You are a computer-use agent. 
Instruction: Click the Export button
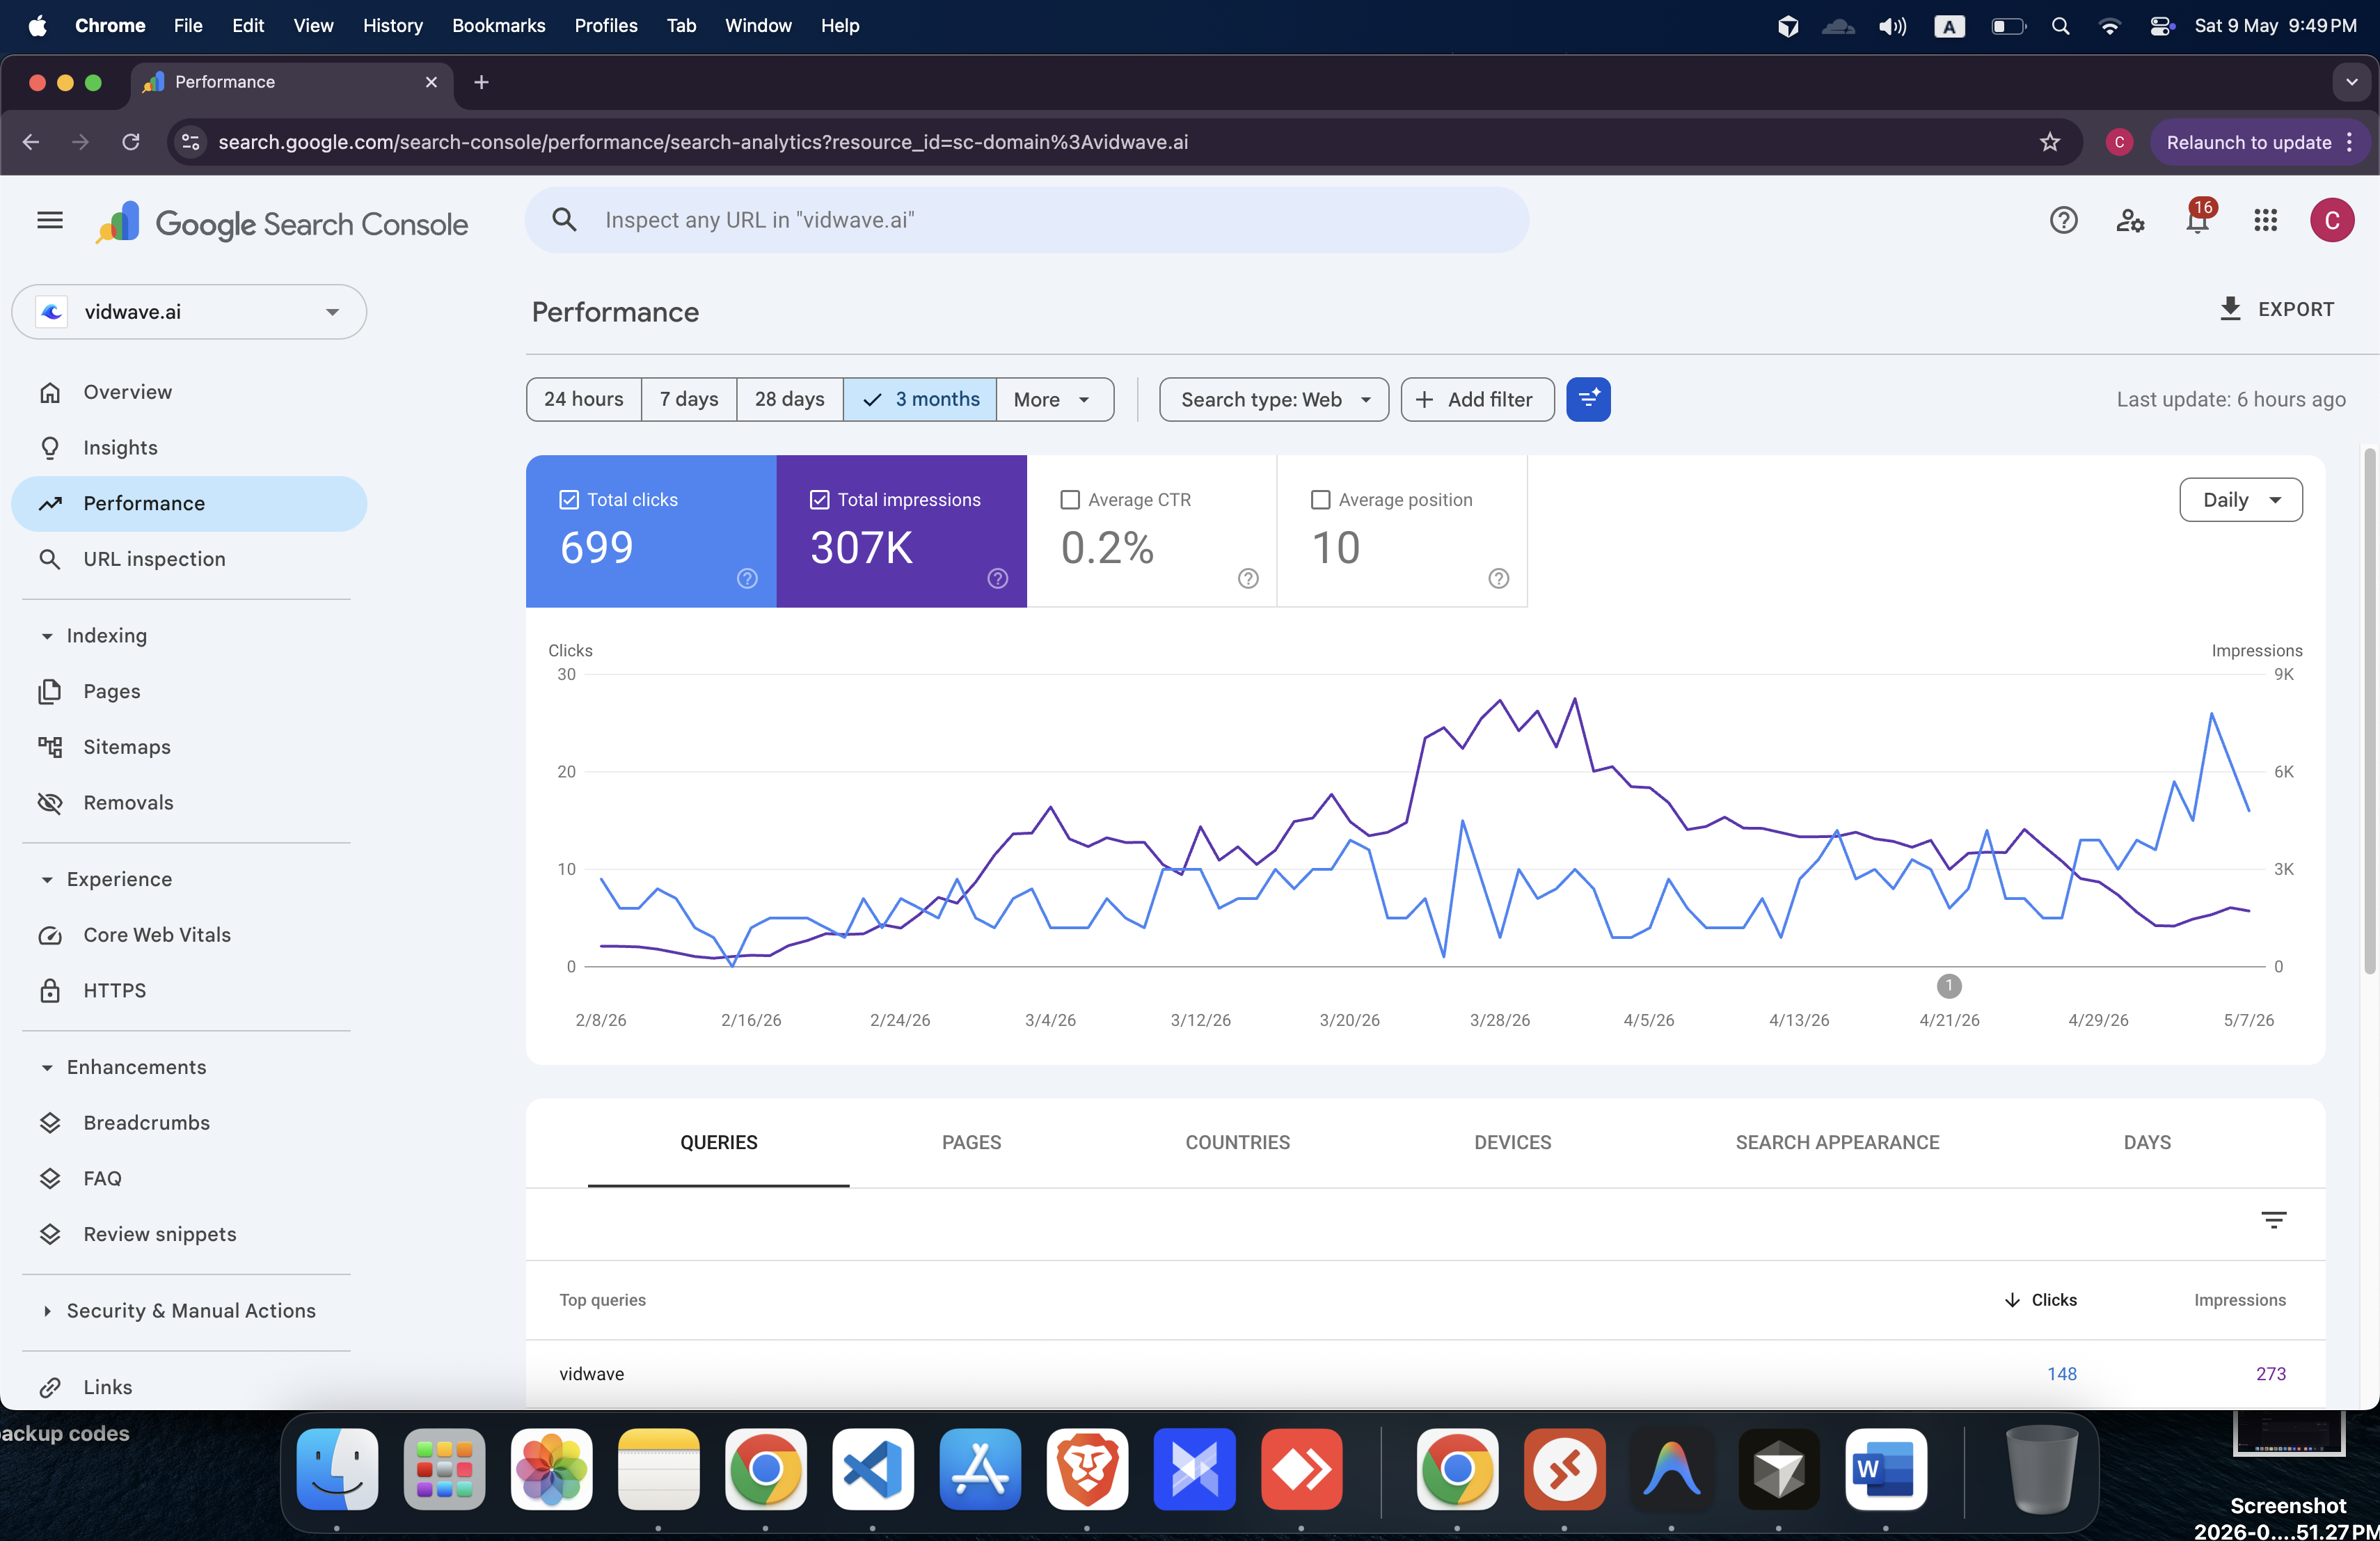pyautogui.click(x=2276, y=309)
